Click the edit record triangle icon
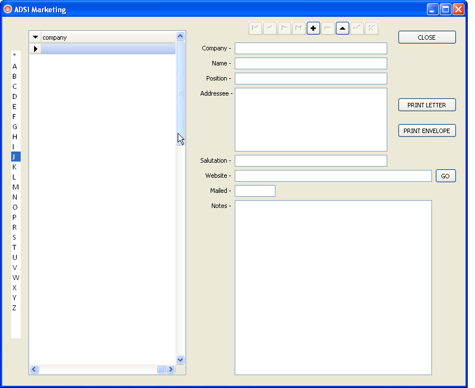The height and width of the screenshot is (388, 475). [x=342, y=28]
